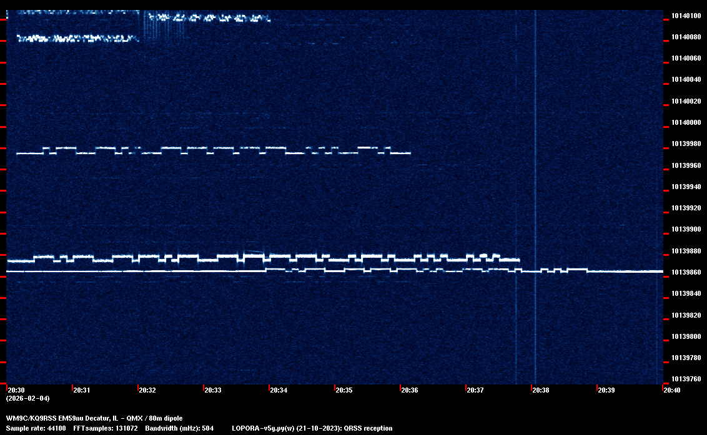Select the 20:33 time tick label
707x435 pixels.
tap(212, 390)
